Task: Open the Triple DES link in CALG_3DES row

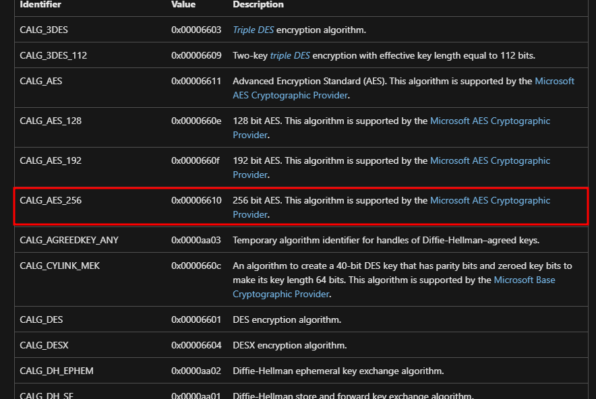Action: (x=254, y=30)
